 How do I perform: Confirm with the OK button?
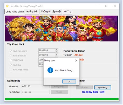coord(69,81)
